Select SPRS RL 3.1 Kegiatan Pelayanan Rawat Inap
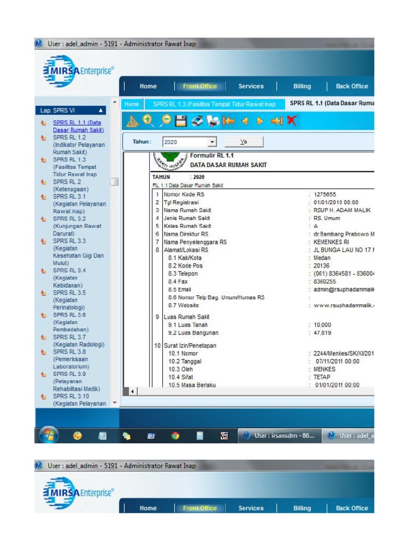The image size is (418, 557). pyautogui.click(x=79, y=204)
